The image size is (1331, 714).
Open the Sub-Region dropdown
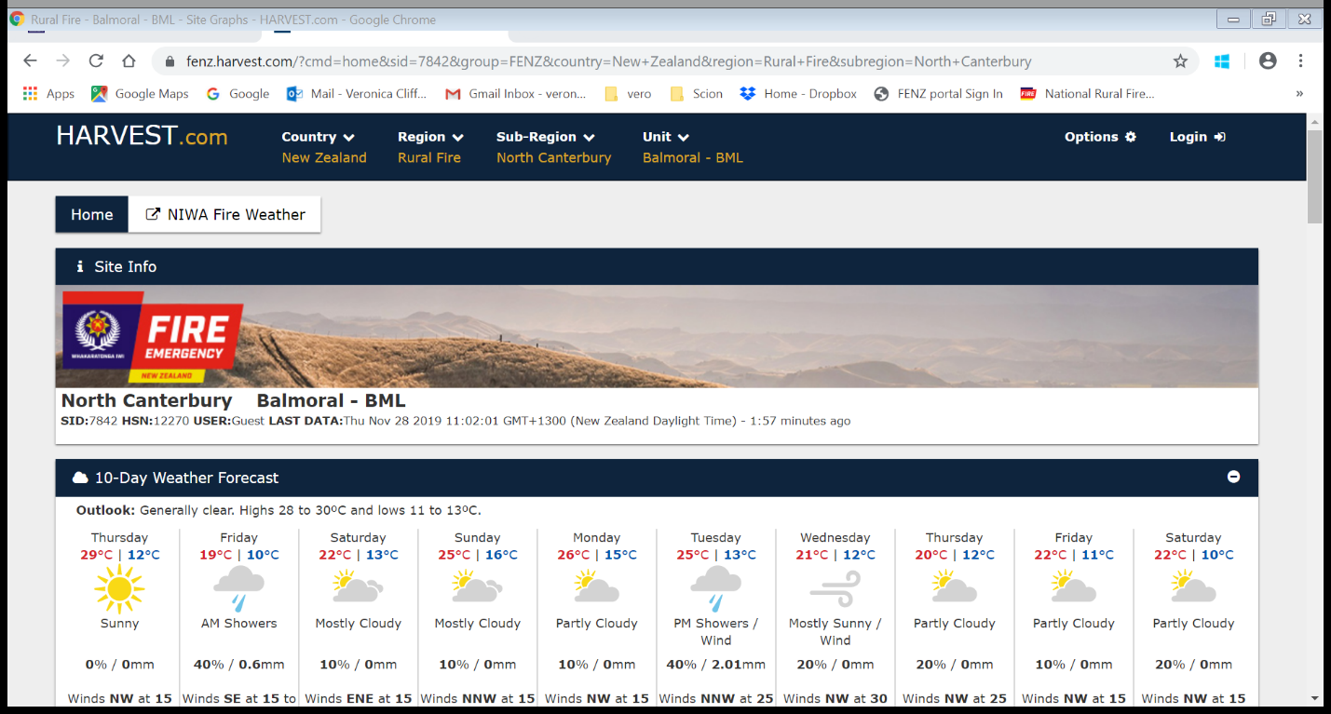coord(545,137)
